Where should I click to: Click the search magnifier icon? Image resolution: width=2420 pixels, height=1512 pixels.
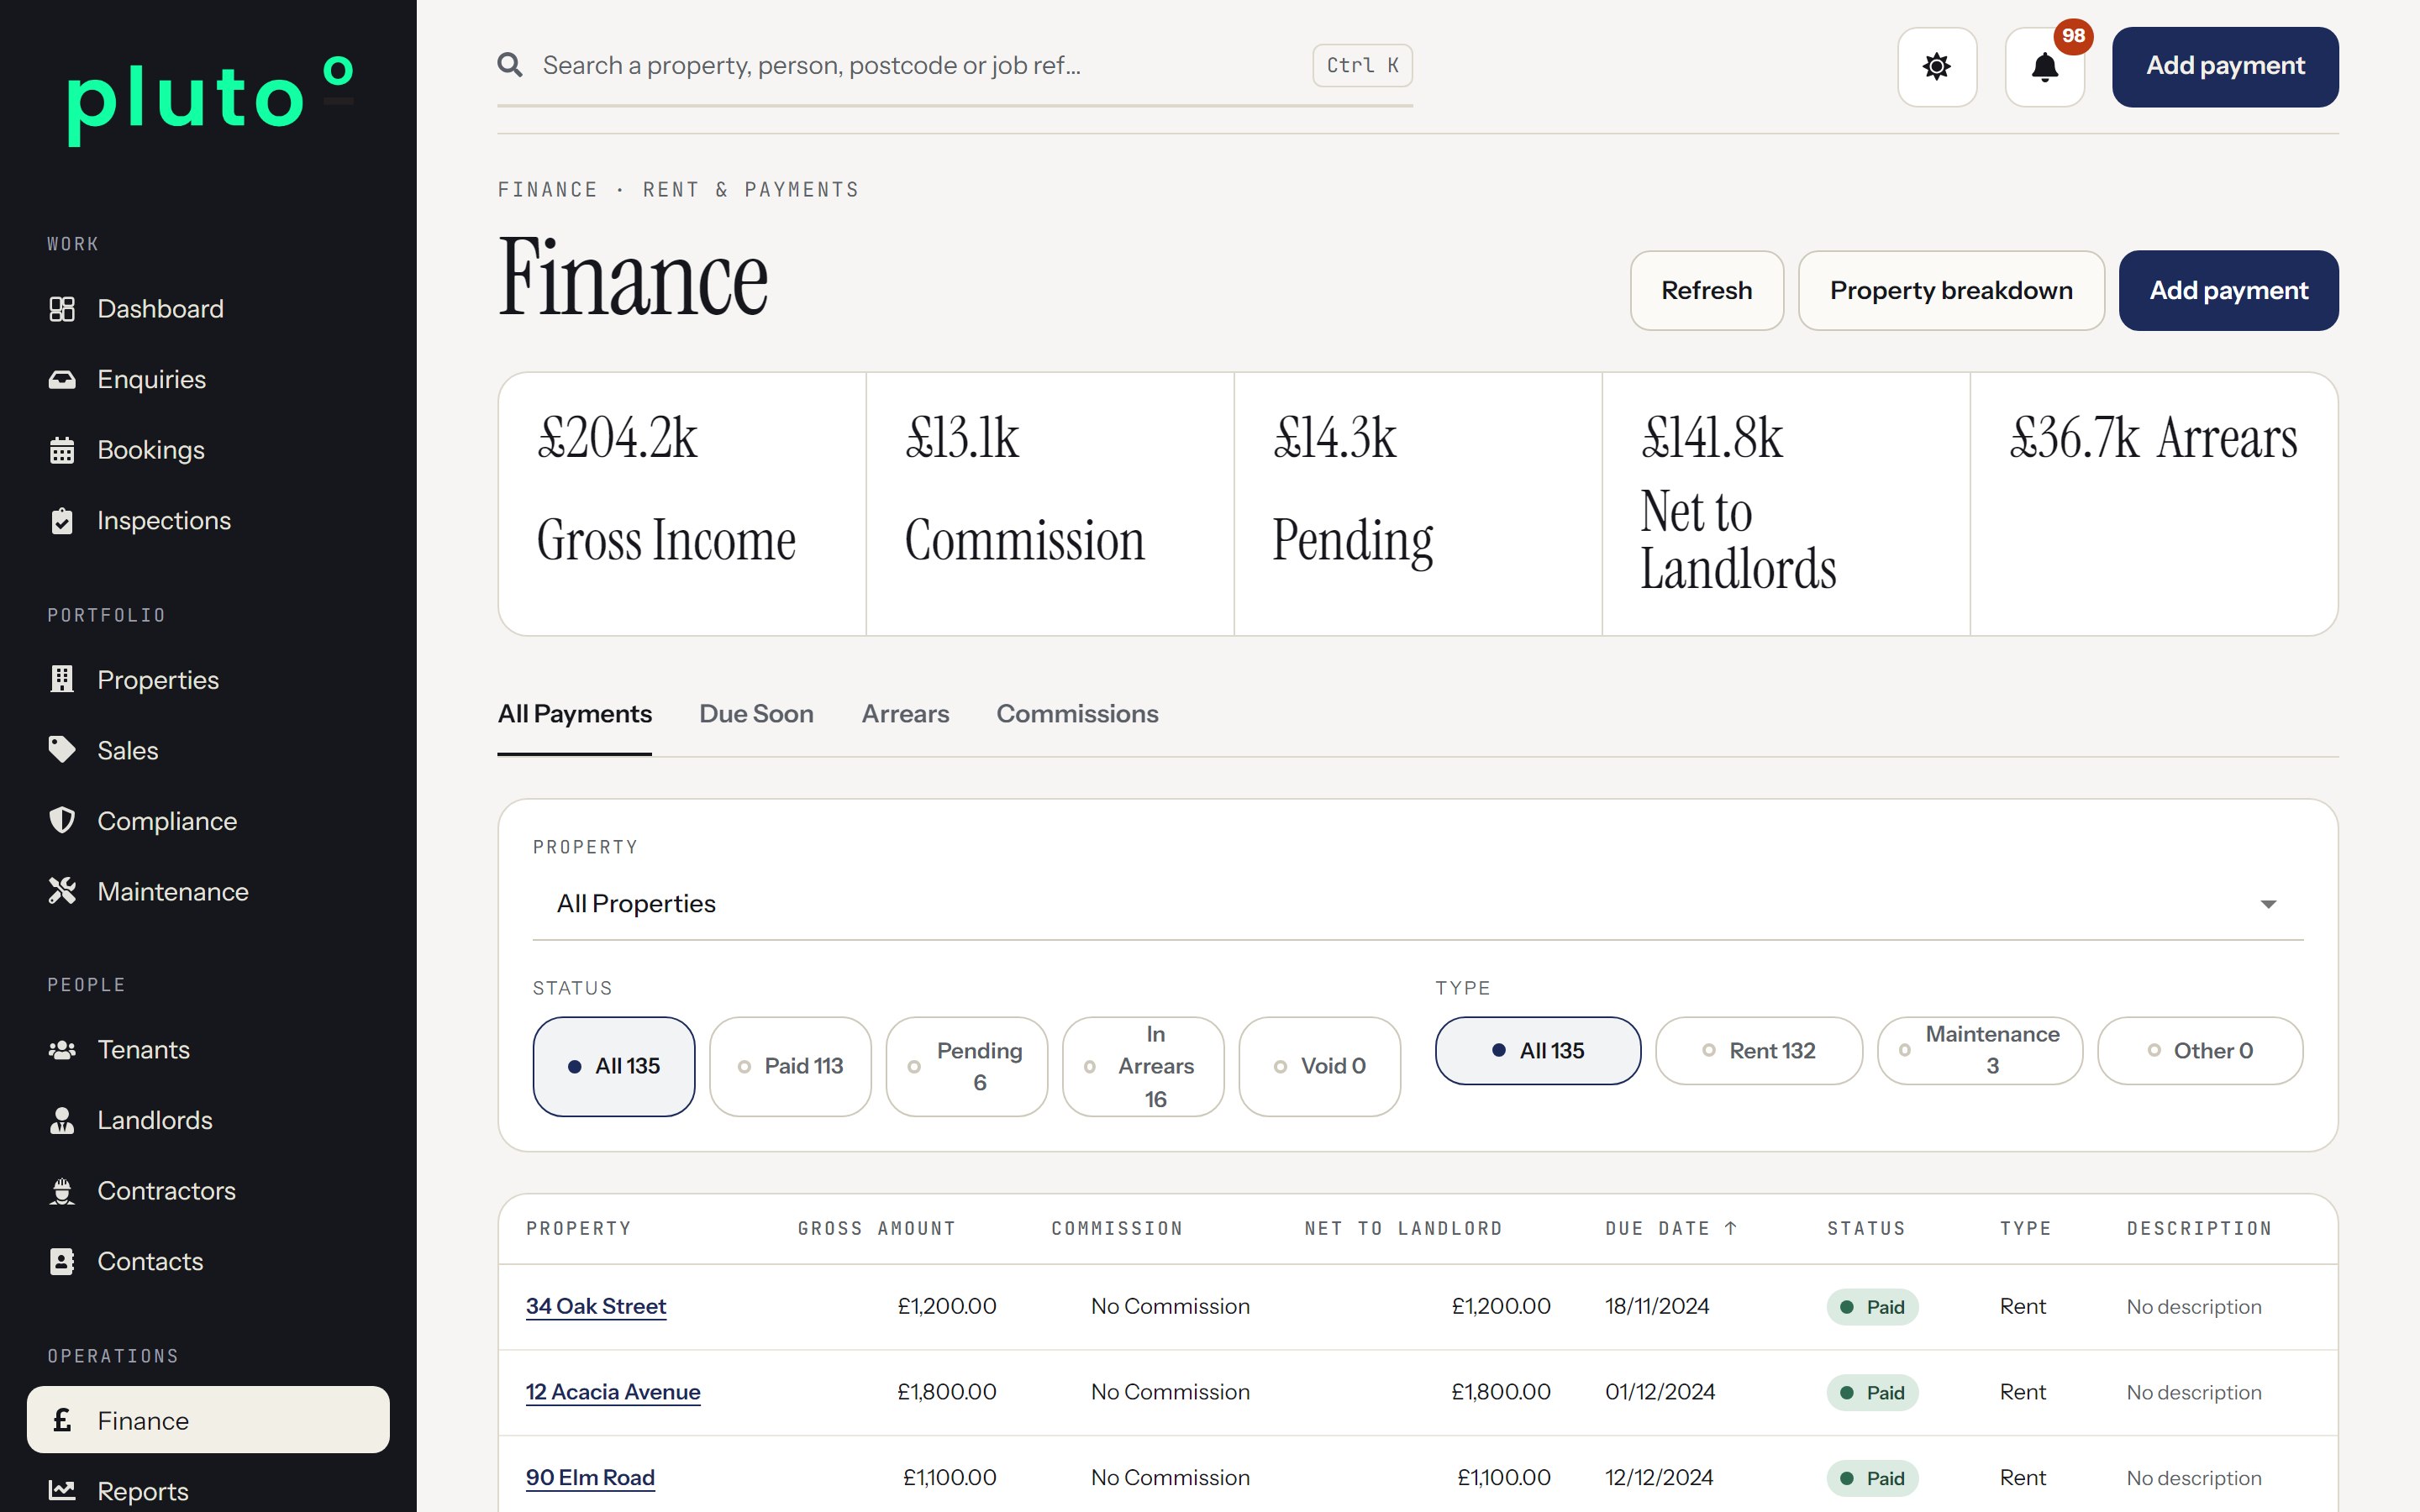510,65
